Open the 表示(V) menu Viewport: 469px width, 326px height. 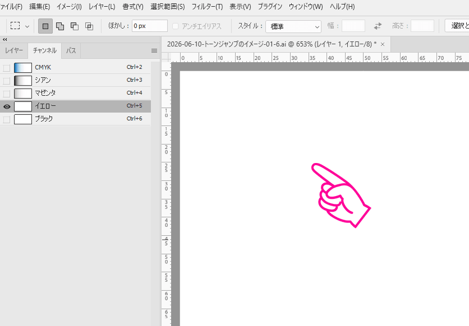[240, 7]
